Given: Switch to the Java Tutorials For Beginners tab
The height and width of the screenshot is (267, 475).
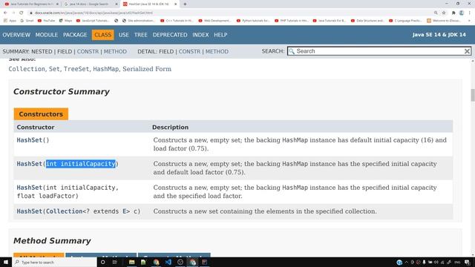Looking at the screenshot, I should click(30, 4).
